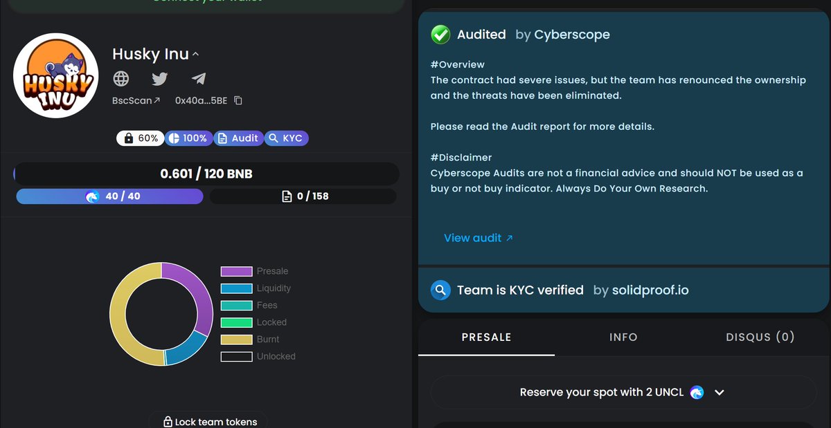Switch to the DISQUS (0) tab
The height and width of the screenshot is (428, 831).
click(760, 337)
